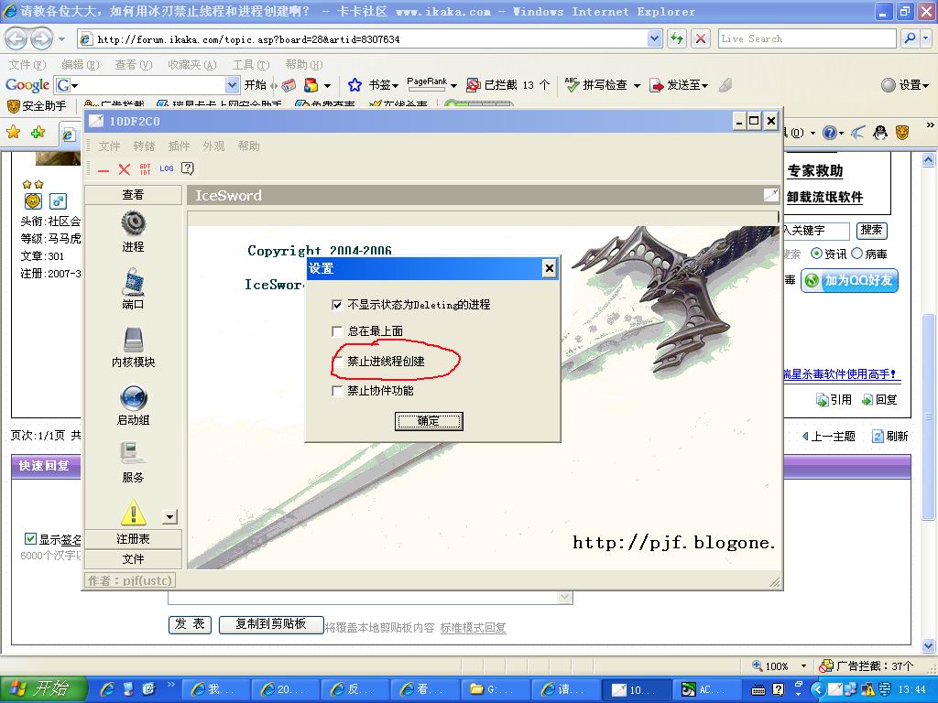Click the IE refresh icon next to address bar
This screenshot has height=703, width=938.
(677, 38)
